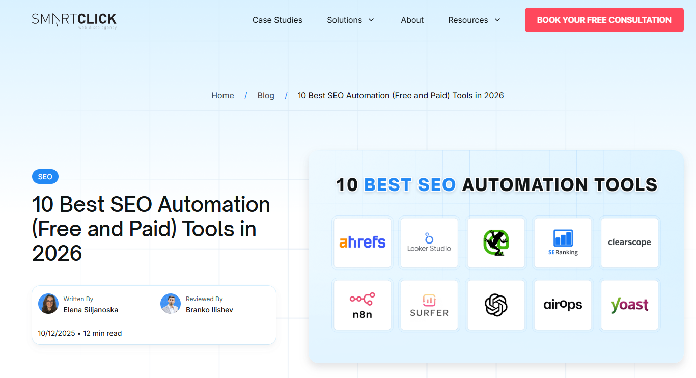Screen dimensions: 696x378
Task: Open author Elena Siljanoska's name link
Action: click(x=91, y=310)
